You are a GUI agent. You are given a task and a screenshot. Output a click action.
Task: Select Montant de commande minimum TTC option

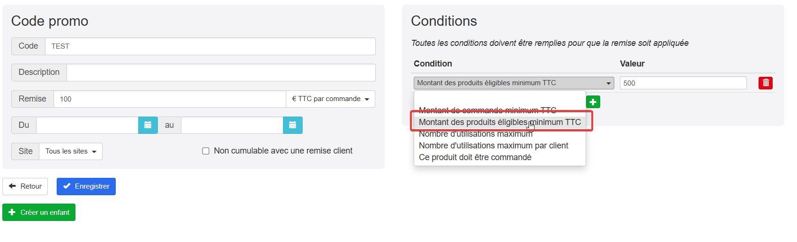coord(487,110)
